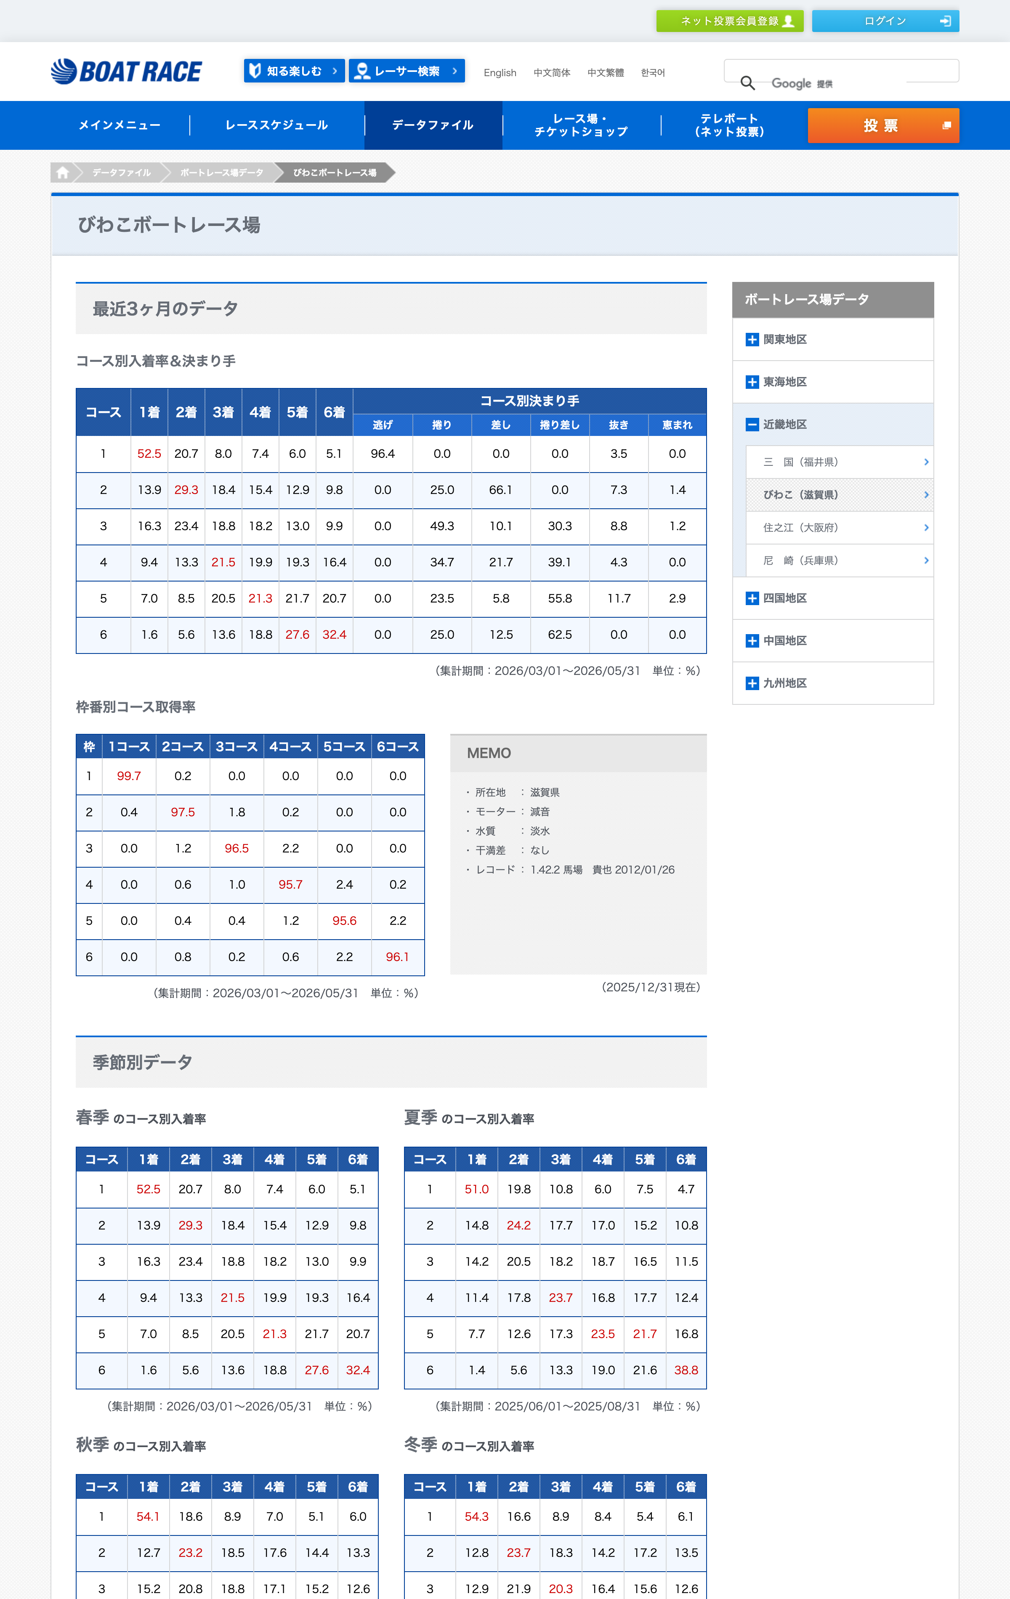Click the user icon on ネット投票会員登録
The width and height of the screenshot is (1010, 1599).
coord(788,21)
